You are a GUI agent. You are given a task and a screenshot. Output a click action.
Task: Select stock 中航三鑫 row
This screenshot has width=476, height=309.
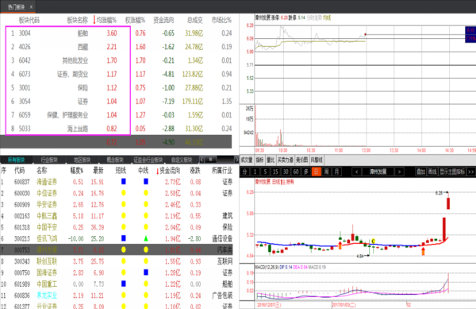117,216
